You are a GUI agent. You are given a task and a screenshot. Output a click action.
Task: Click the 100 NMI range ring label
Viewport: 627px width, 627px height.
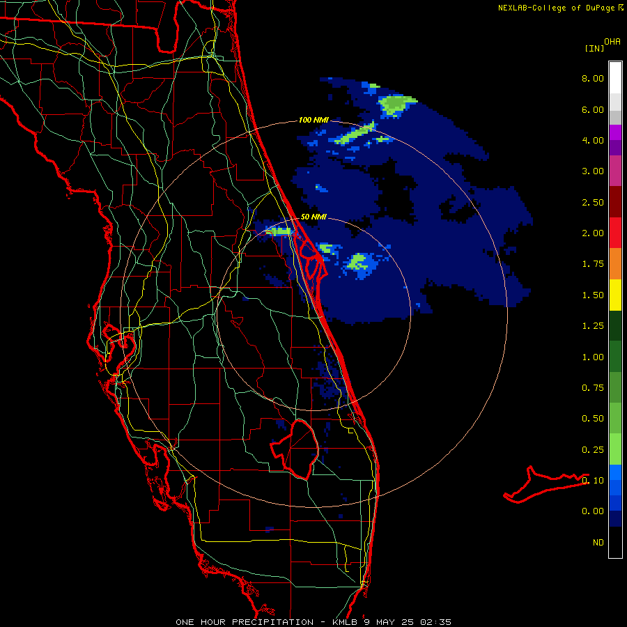coord(313,120)
